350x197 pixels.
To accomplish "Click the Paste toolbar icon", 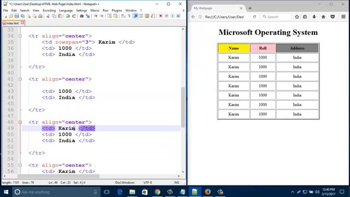I will click(60, 16).
